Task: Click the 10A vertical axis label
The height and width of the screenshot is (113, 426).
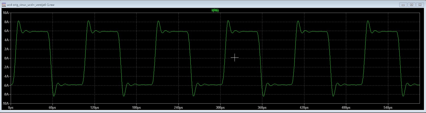Action: (6, 13)
